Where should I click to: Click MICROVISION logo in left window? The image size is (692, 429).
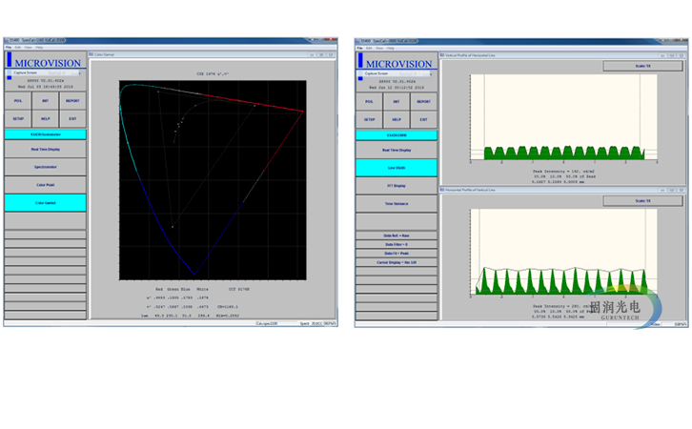pos(48,63)
